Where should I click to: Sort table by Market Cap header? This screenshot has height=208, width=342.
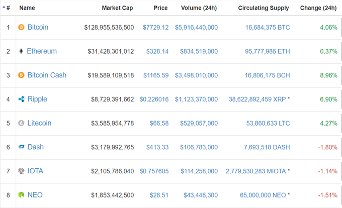pos(117,8)
